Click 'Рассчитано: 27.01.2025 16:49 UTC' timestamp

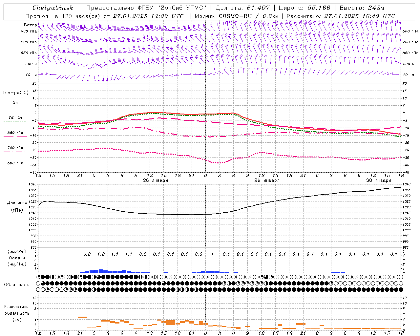(x=341, y=16)
